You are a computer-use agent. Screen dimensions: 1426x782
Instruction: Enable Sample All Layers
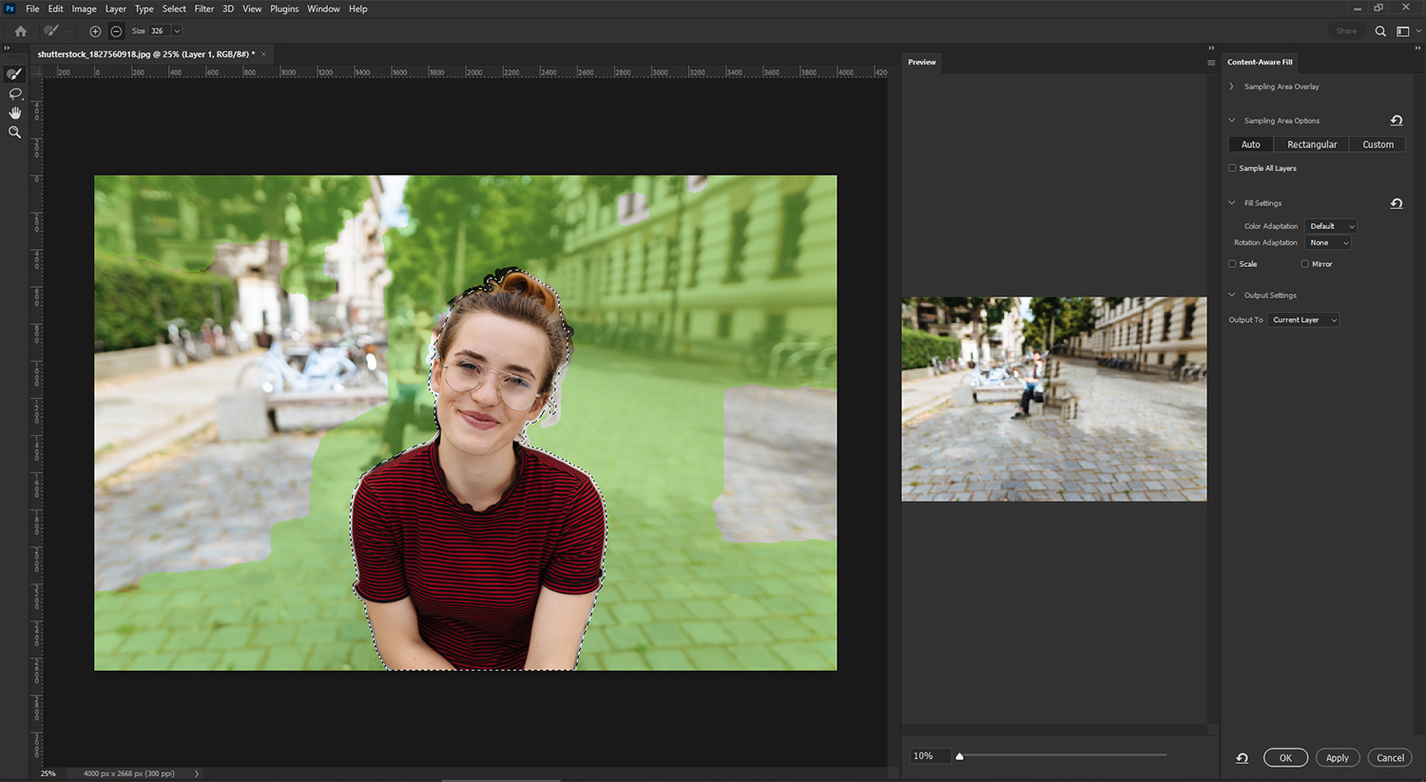point(1232,167)
